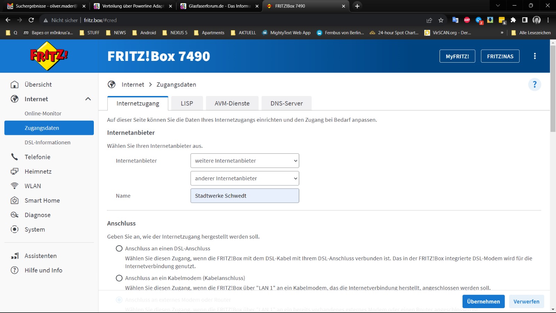Bookmark this page with the star icon
The width and height of the screenshot is (556, 313).
441,20
